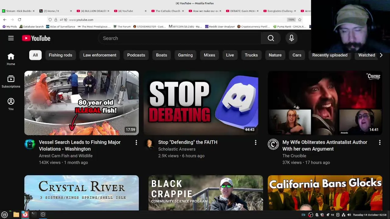The width and height of the screenshot is (390, 219).
Task: Open the terminal from the taskbar
Action: (34, 215)
